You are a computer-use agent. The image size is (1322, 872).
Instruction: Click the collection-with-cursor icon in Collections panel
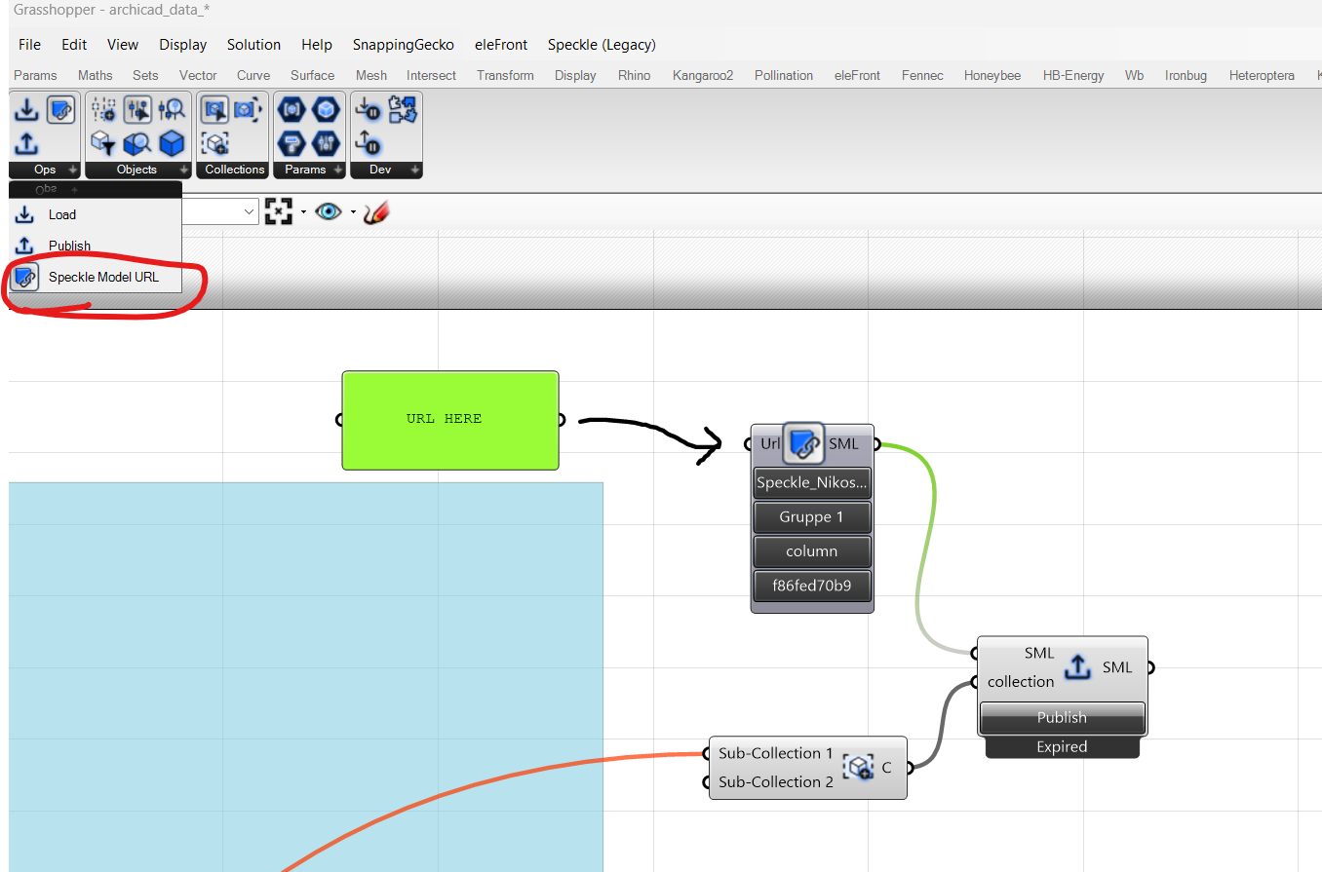point(214,110)
